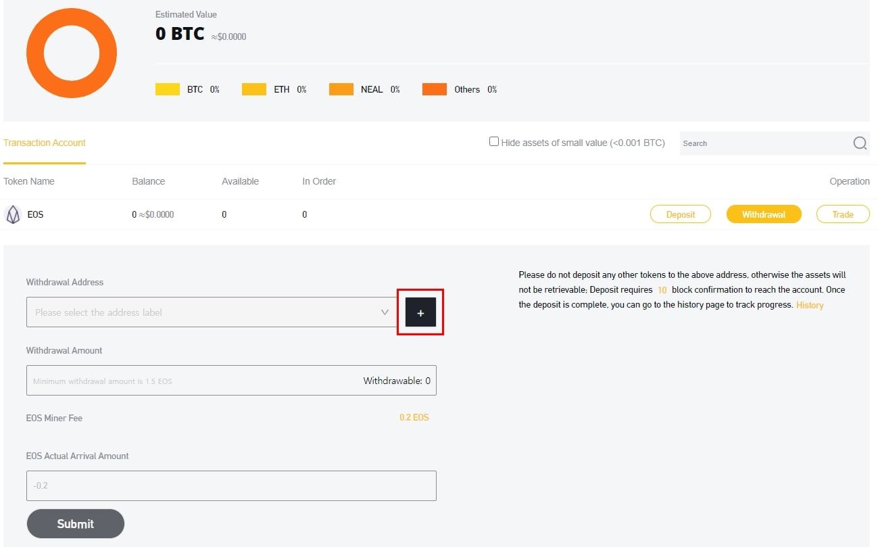
Task: Click the Others orange legend swatch
Action: pos(435,89)
